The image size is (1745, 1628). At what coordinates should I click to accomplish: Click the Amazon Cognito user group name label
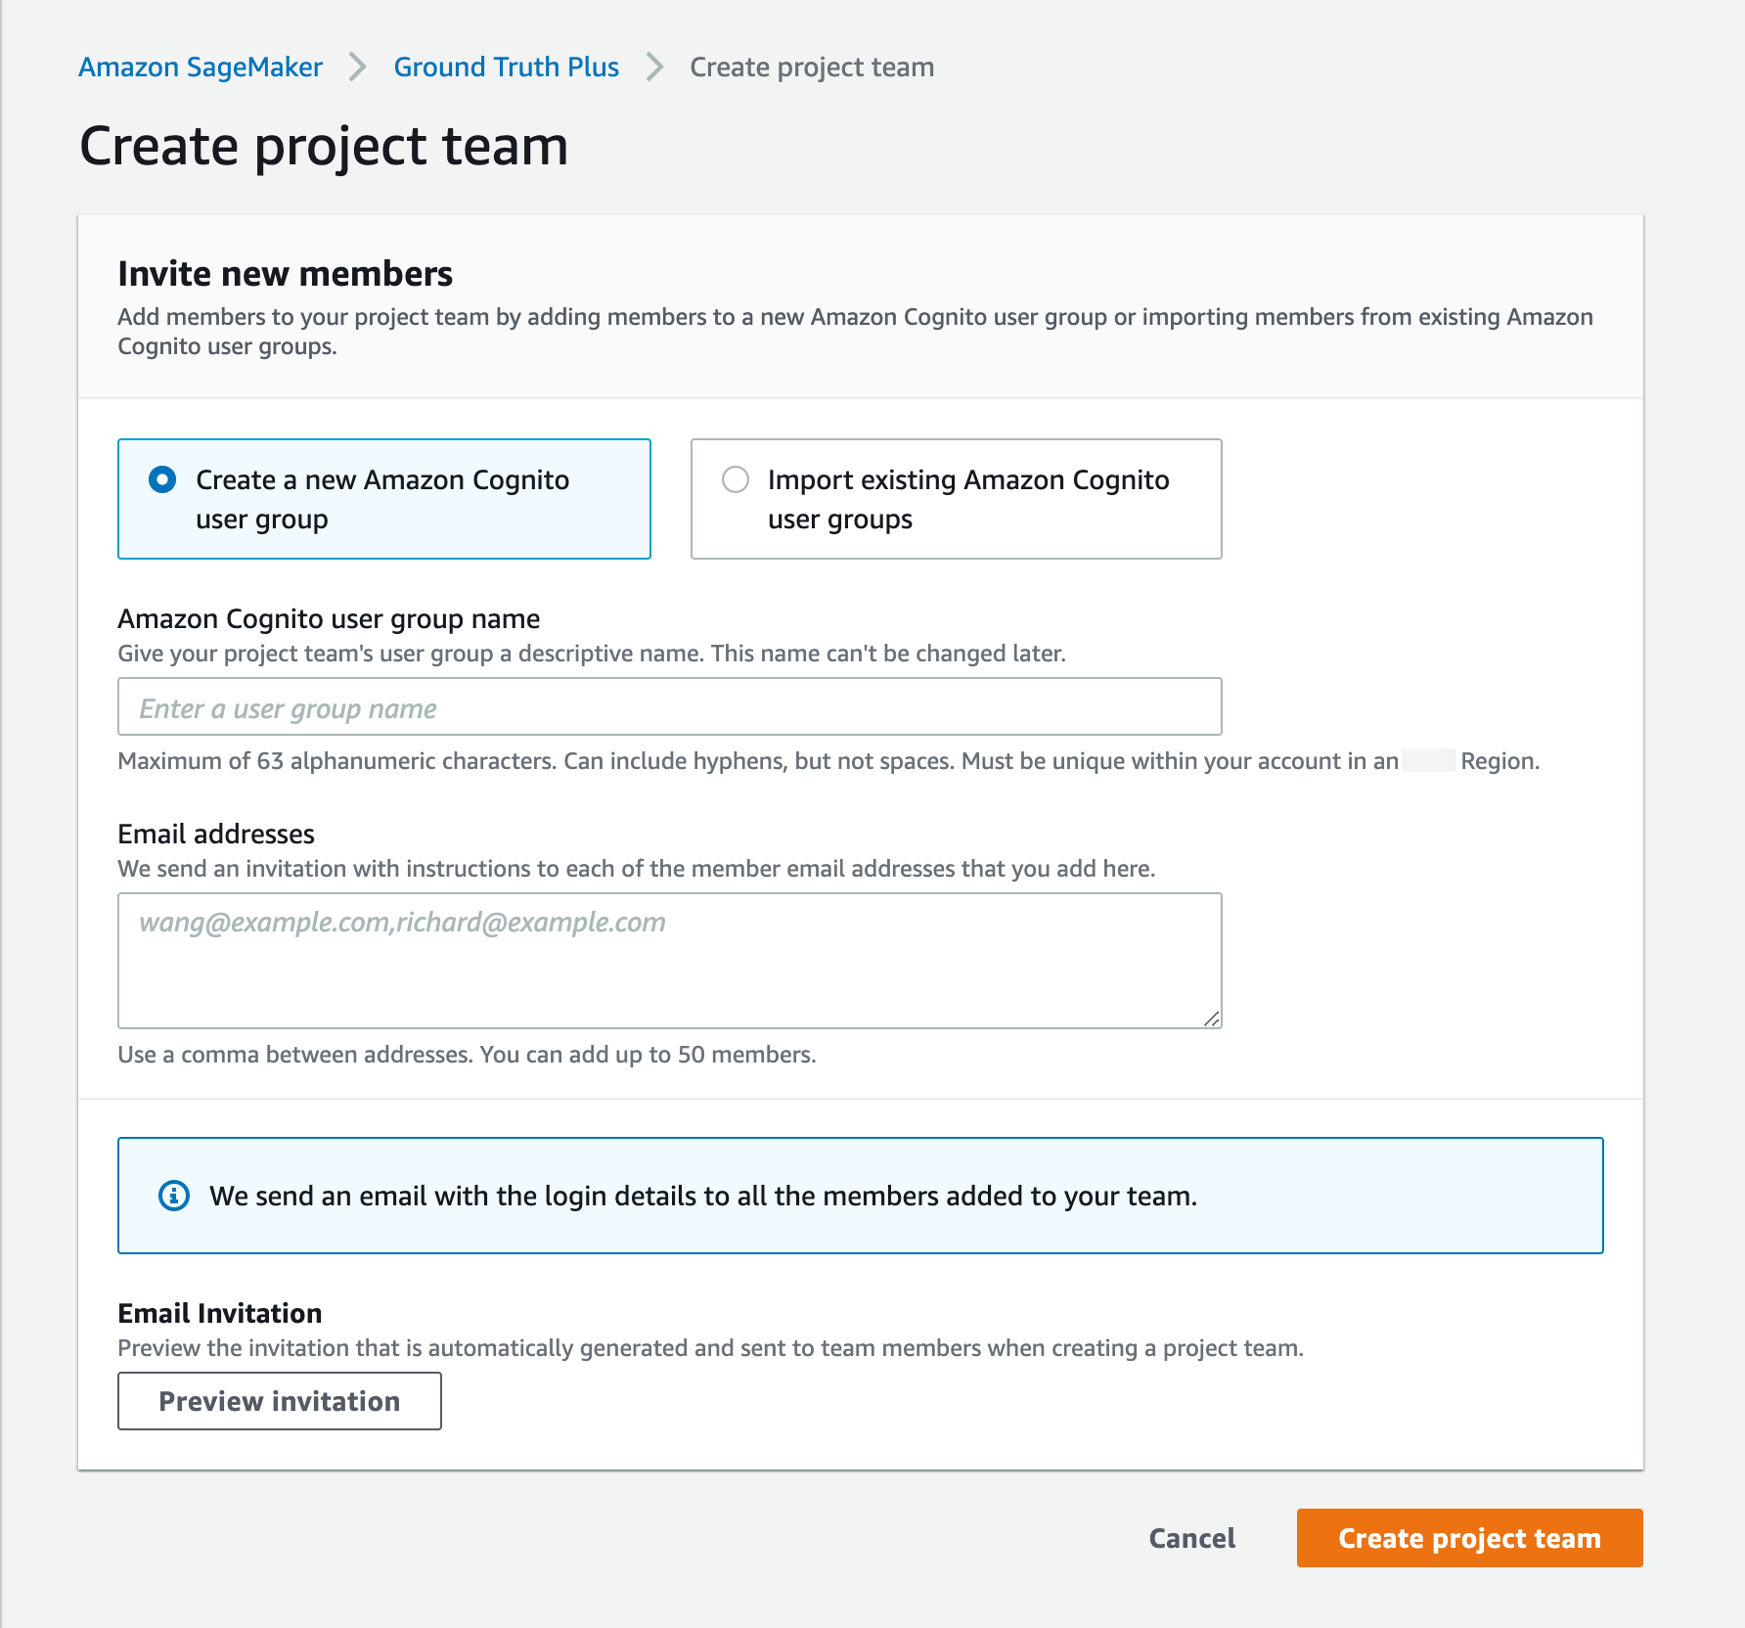tap(329, 619)
